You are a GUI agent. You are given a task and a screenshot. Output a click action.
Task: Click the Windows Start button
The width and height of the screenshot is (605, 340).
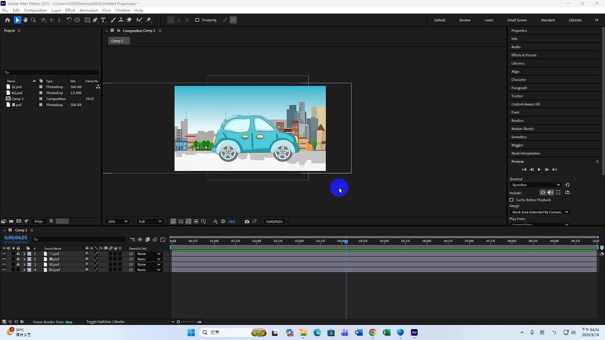[191, 332]
